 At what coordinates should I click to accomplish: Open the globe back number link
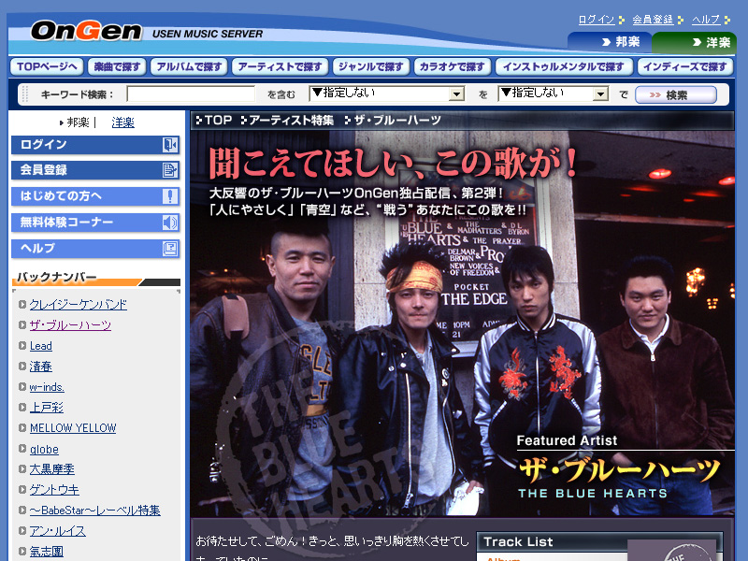pos(44,450)
